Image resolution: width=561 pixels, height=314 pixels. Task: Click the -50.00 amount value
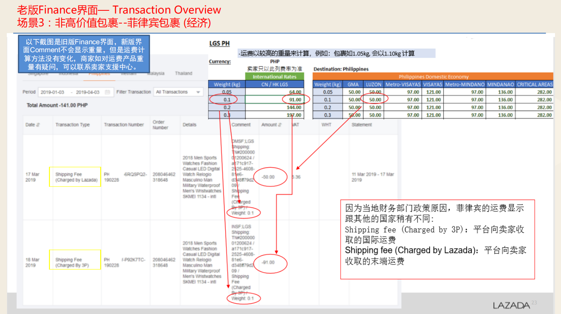(268, 177)
